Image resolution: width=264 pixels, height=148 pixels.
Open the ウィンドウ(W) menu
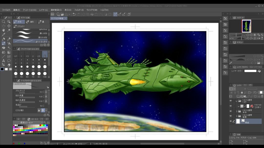tap(92, 10)
